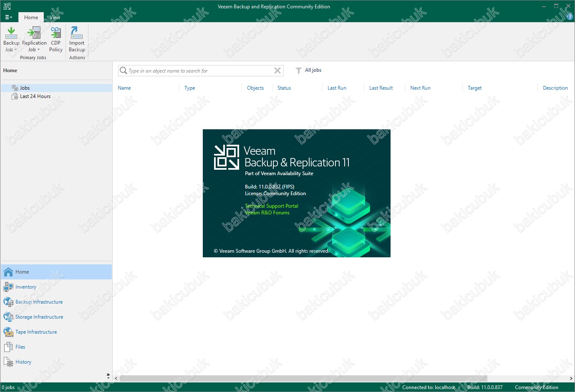Click the filter funnel icon
This screenshot has height=392, width=575.
[298, 70]
